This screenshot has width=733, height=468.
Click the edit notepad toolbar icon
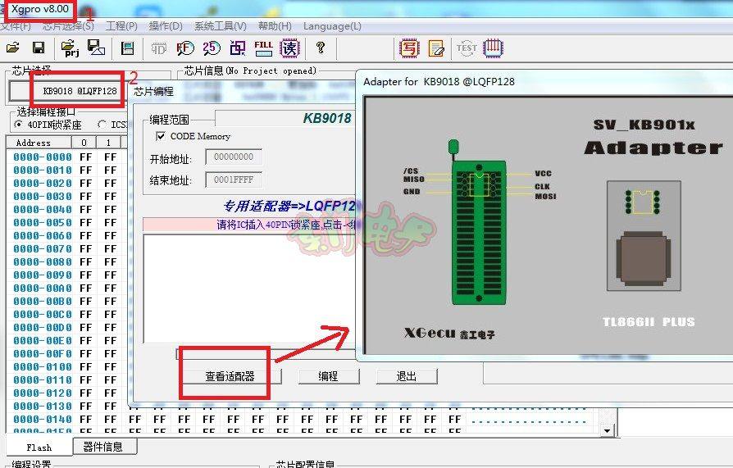[435, 48]
